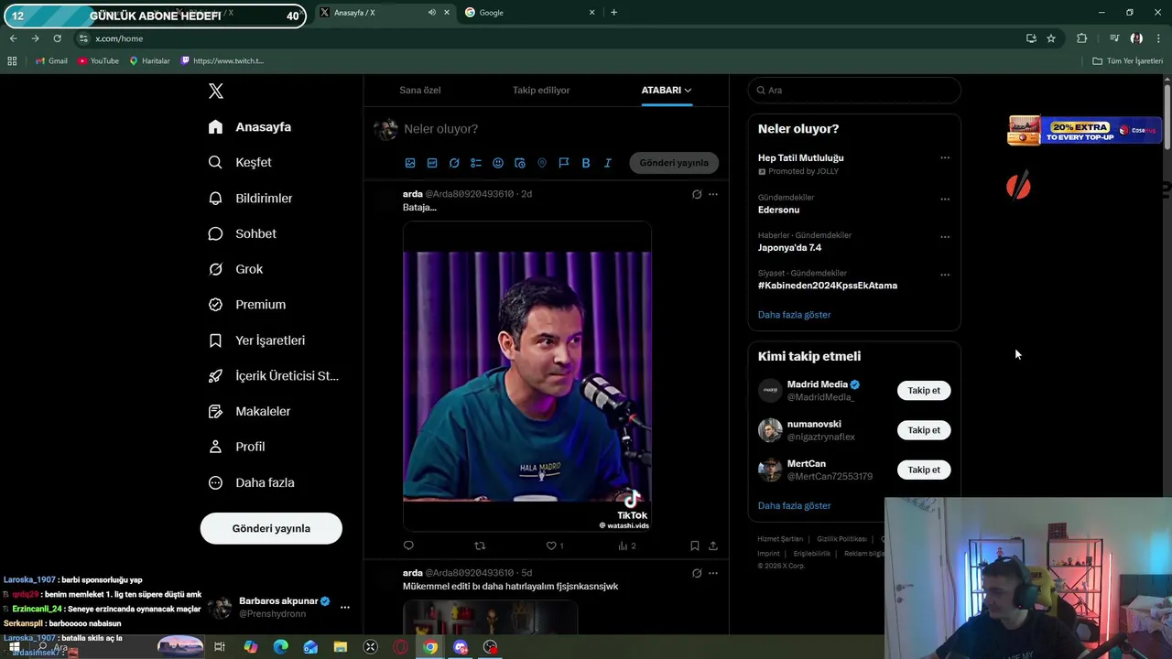Open more options for the 'Bataja...' post
1172x659 pixels.
(713, 194)
